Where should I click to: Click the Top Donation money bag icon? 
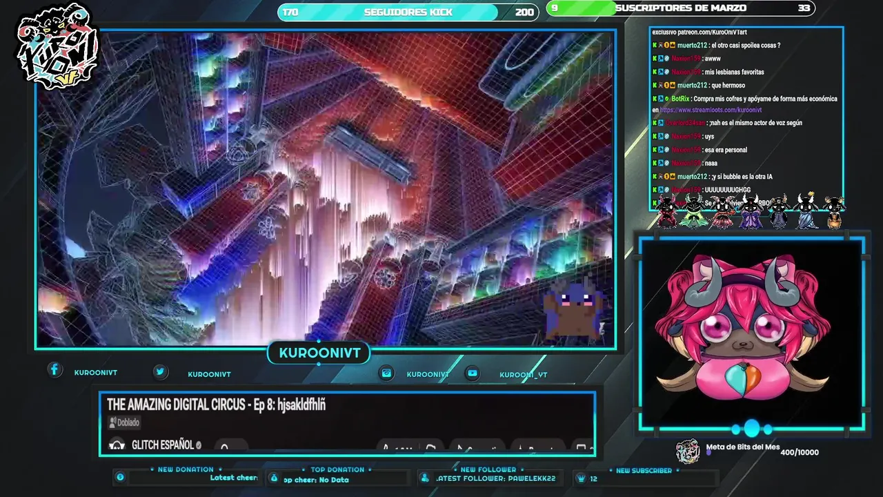(x=274, y=478)
